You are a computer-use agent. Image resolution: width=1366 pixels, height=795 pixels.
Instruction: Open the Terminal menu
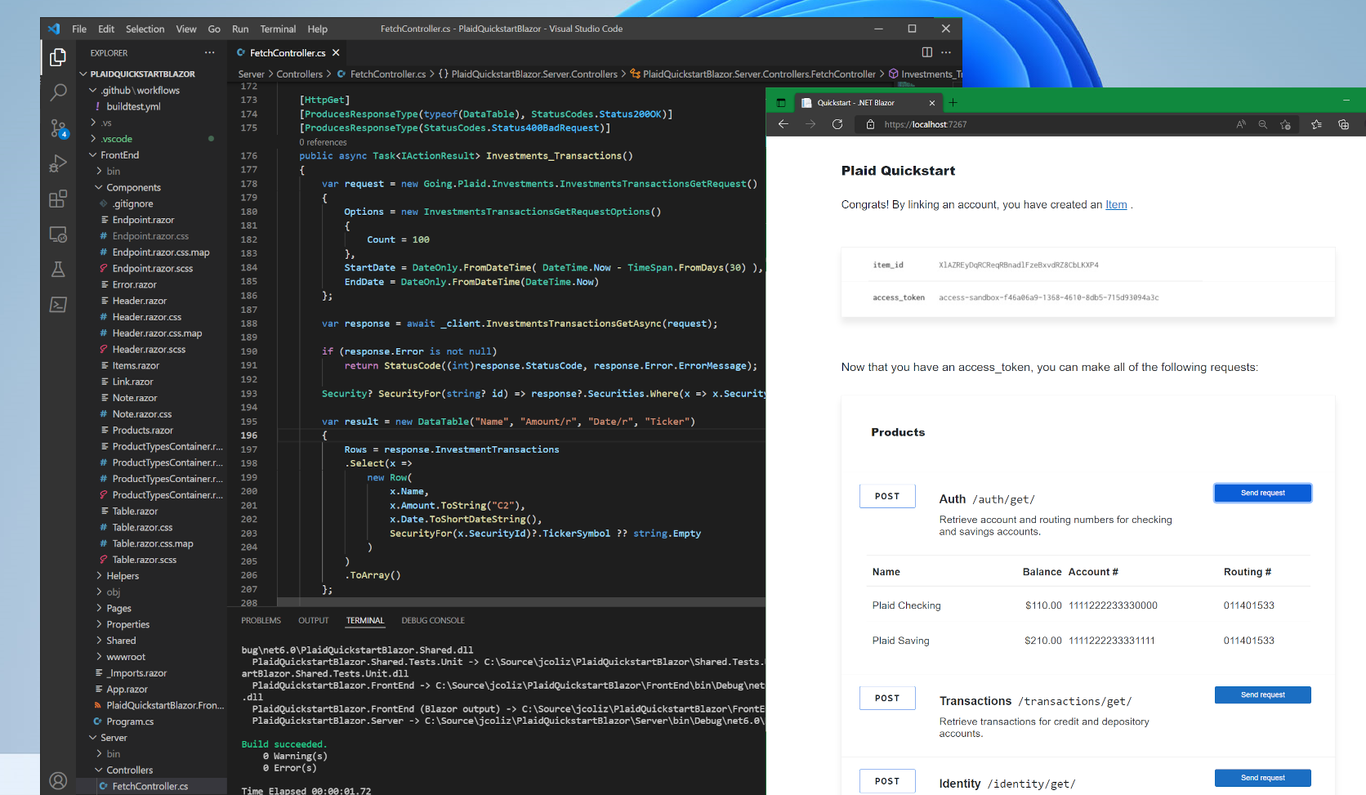point(278,29)
